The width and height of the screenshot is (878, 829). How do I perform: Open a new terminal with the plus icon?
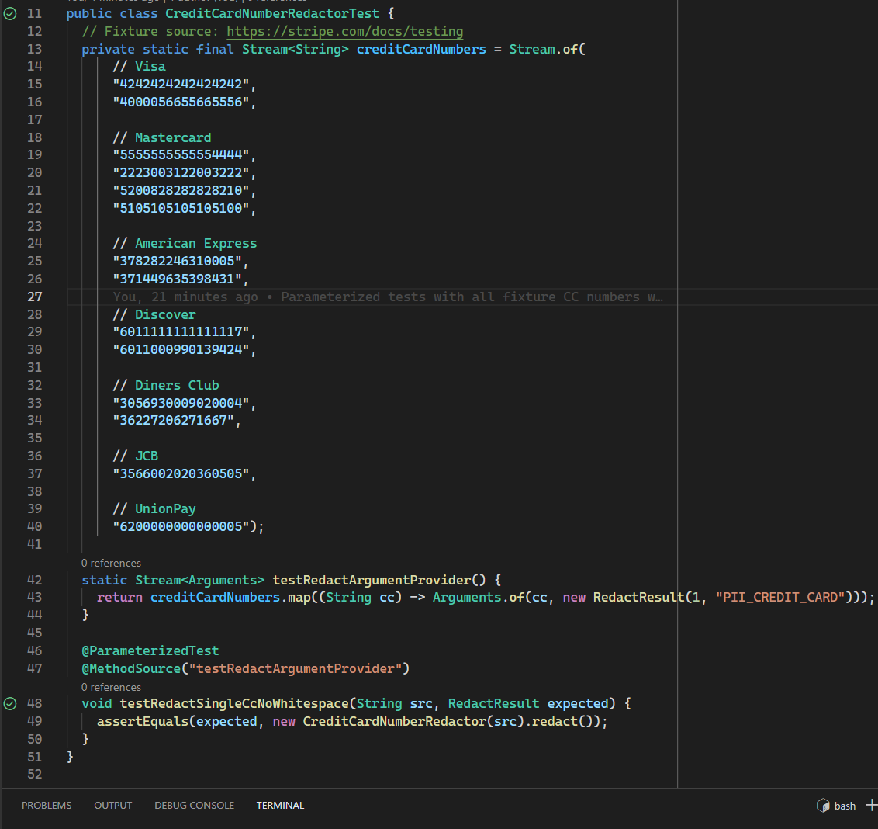click(x=873, y=805)
